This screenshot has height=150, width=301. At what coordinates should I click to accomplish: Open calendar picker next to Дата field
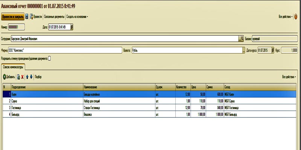click(x=72, y=27)
